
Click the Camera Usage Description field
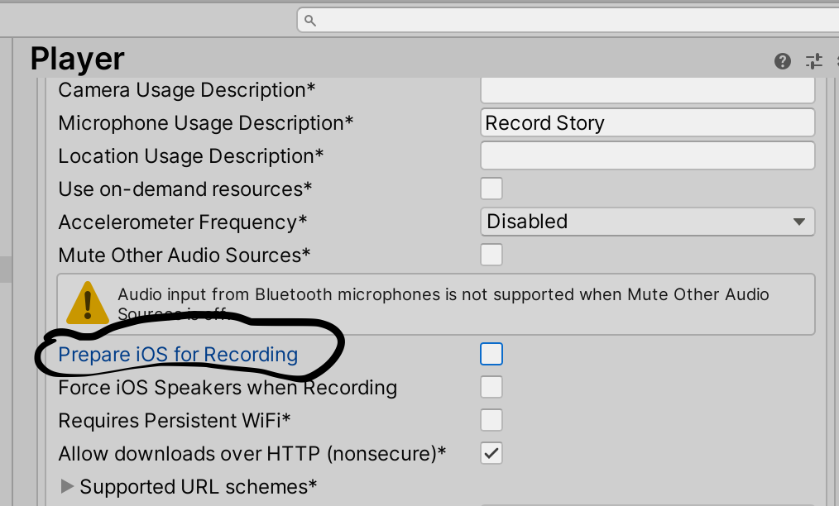(x=648, y=89)
